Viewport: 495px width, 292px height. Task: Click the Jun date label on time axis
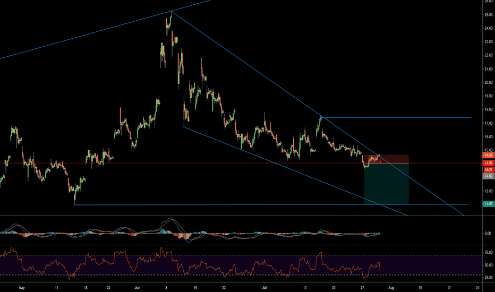(x=138, y=288)
